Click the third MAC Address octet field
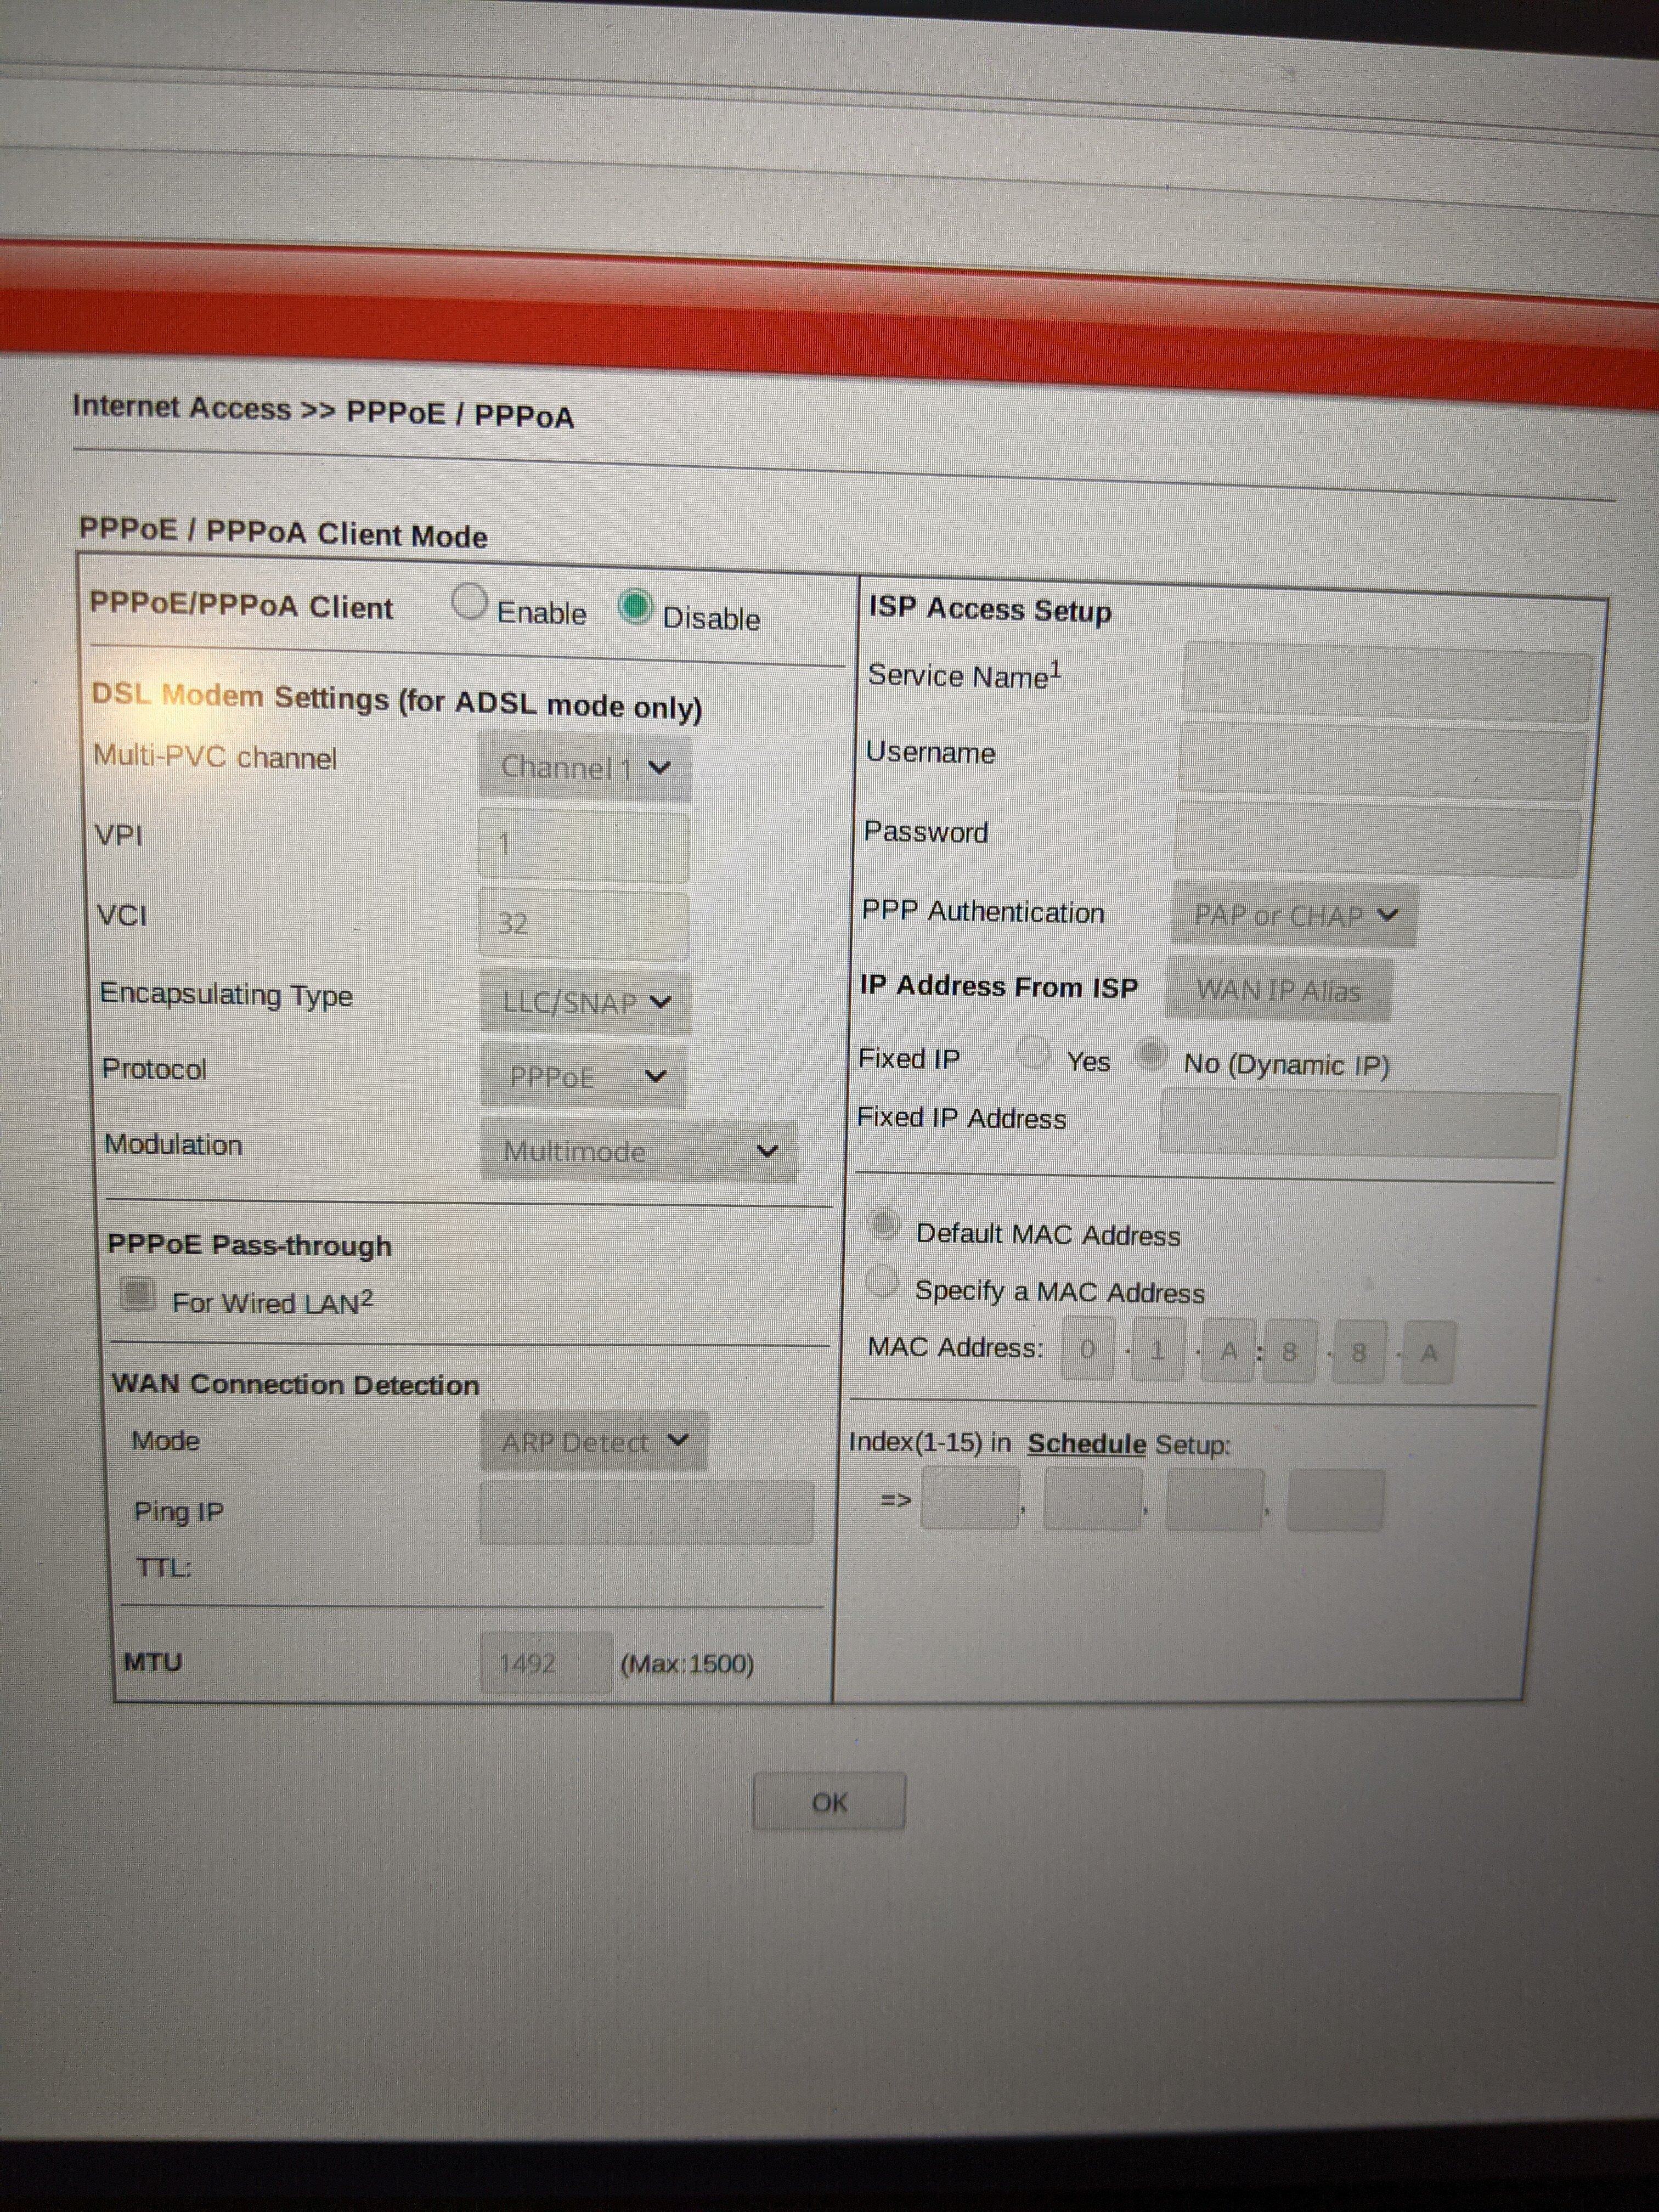Image resolution: width=1659 pixels, height=2212 pixels. coord(1228,1351)
